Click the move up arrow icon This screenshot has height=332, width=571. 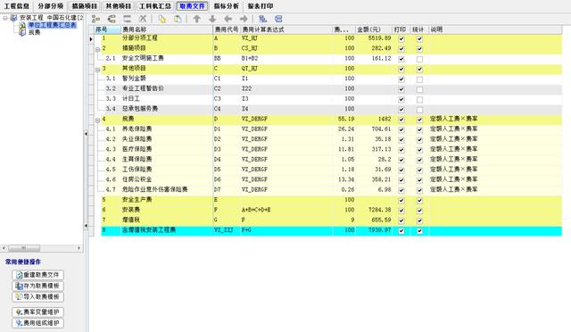click(196, 19)
